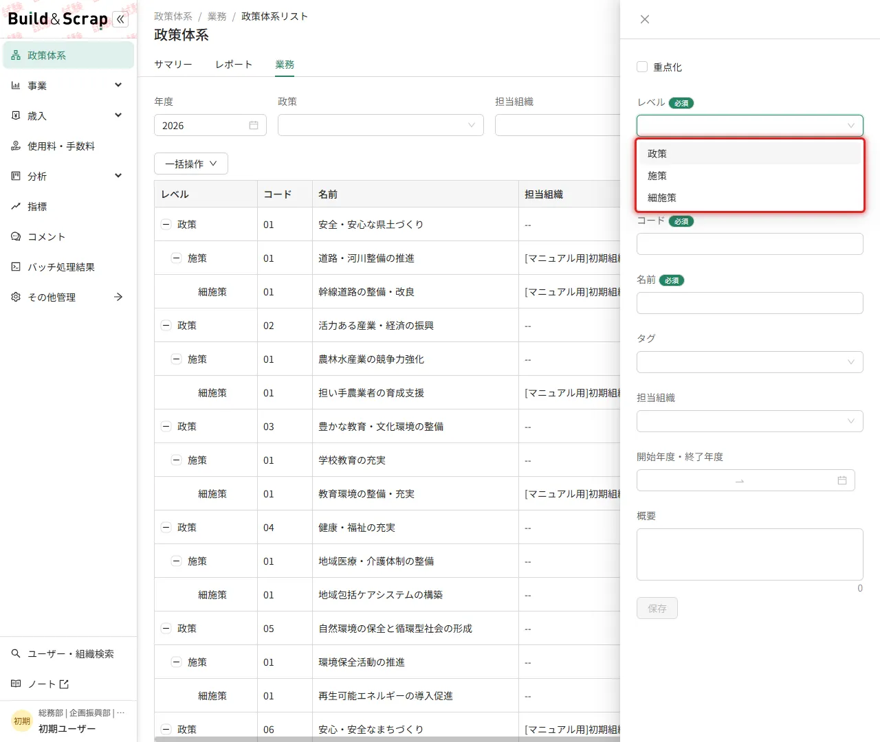Collapse 政策 row 安全・安心な県土づくり
The width and height of the screenshot is (880, 742).
pos(166,225)
